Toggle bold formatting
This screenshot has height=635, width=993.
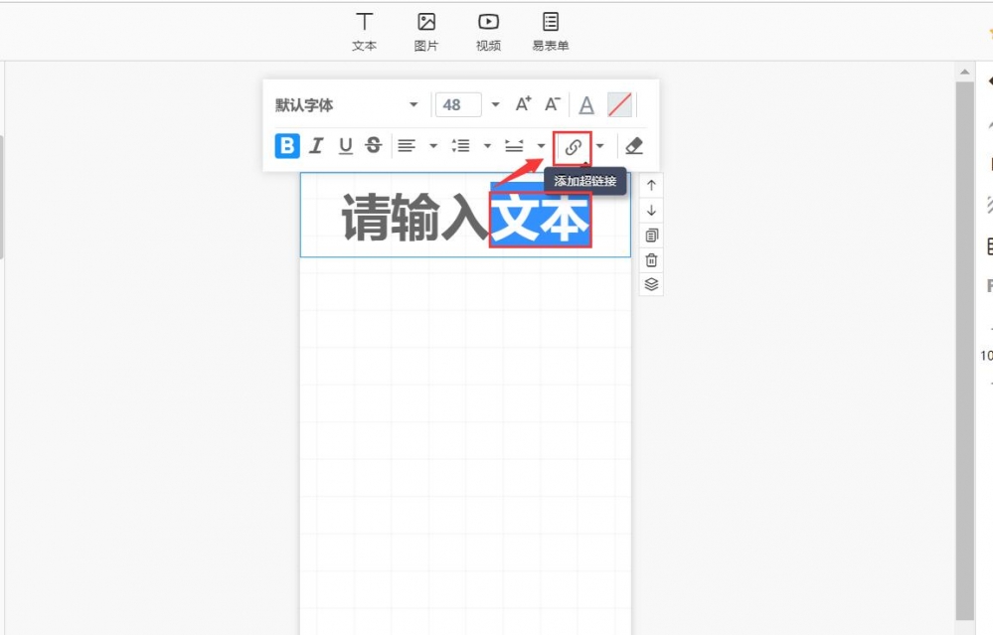tap(286, 145)
